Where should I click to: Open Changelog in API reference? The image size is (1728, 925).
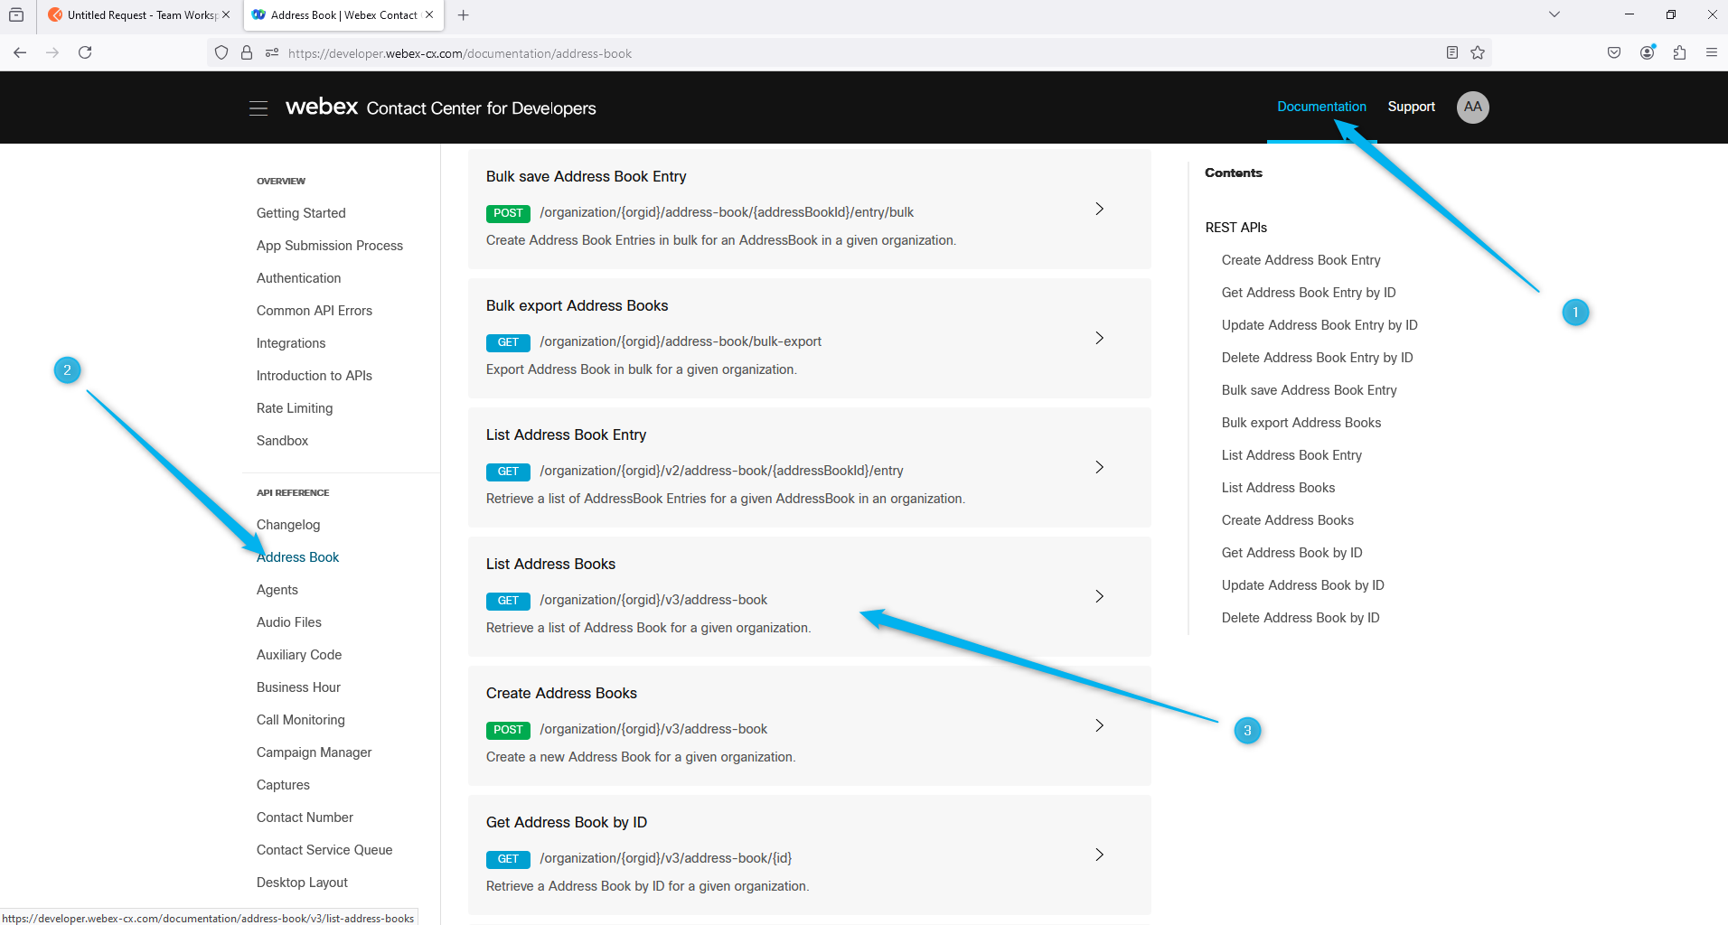(288, 525)
